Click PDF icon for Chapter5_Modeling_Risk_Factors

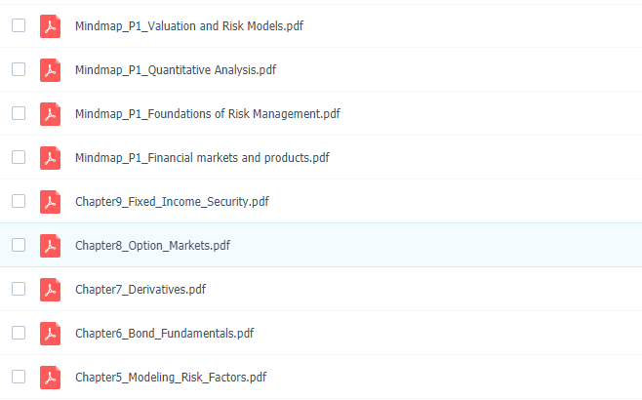click(50, 378)
